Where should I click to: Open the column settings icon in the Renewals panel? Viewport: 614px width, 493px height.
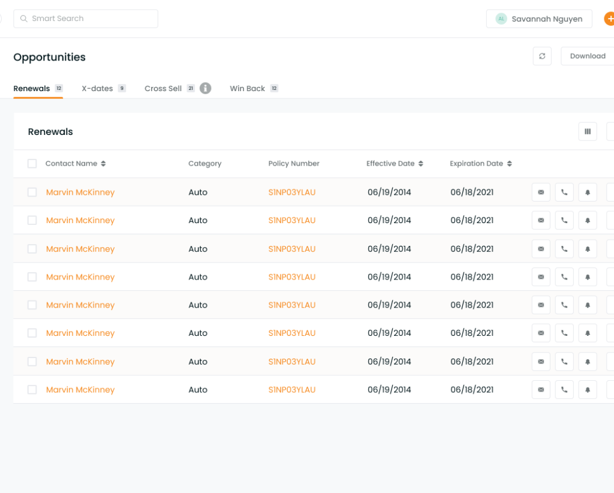click(x=588, y=131)
